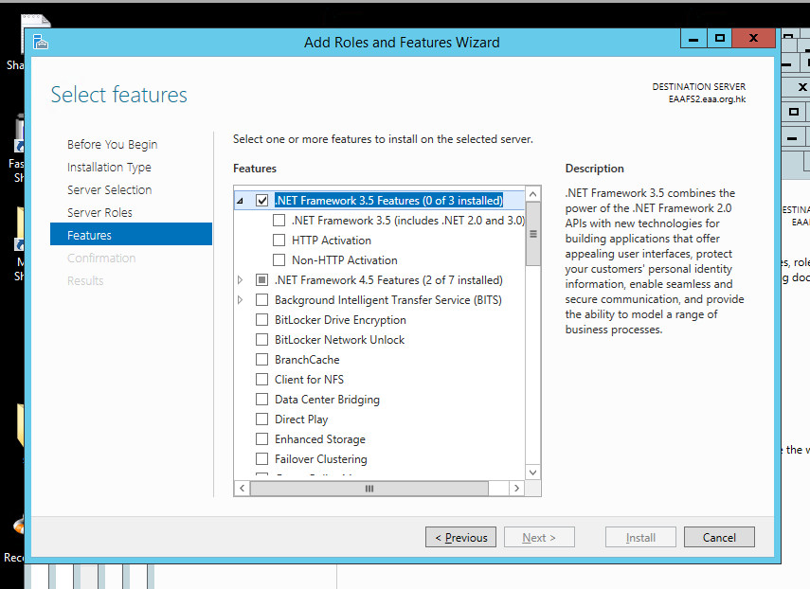Check .NET Framework 3.5 (includes .NET 2.0 and 3.0)
This screenshot has height=589, width=810.
coord(279,221)
